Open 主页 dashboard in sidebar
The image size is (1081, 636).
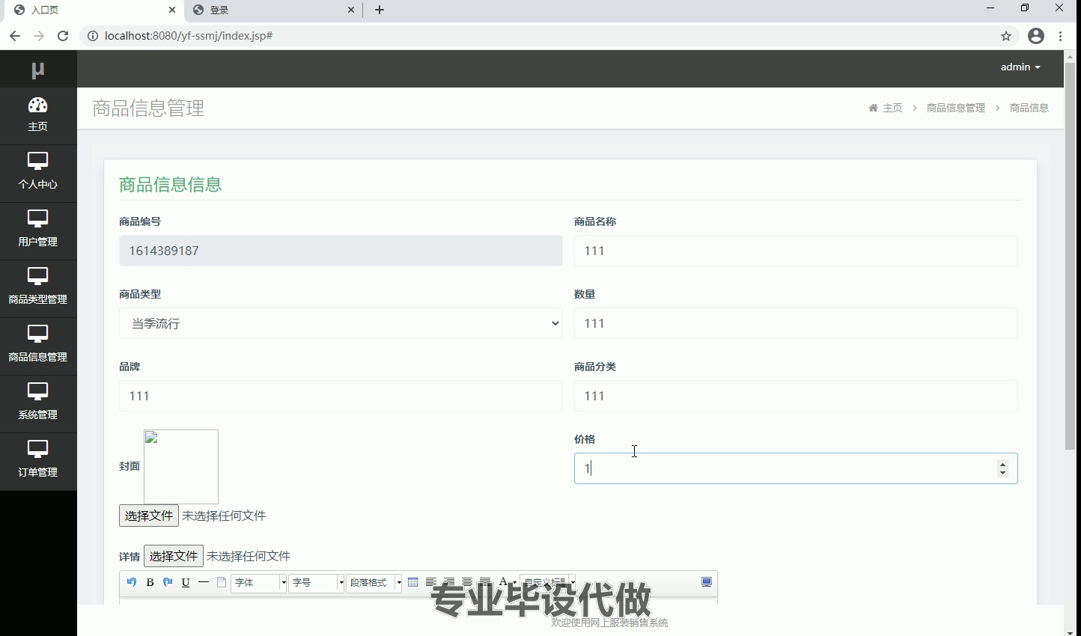[38, 116]
